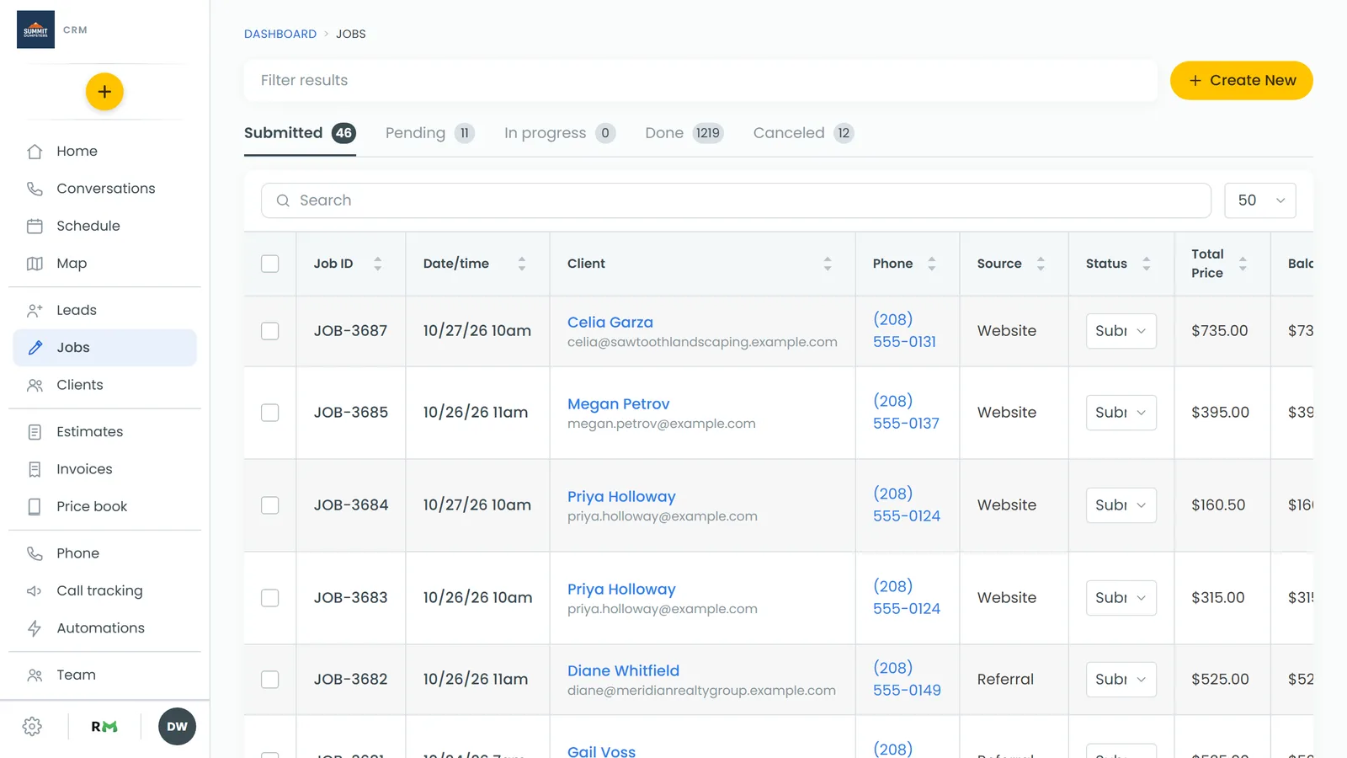Open the rows-per-page dropdown showing 50
Viewport: 1347px width, 758px height.
pyautogui.click(x=1260, y=200)
